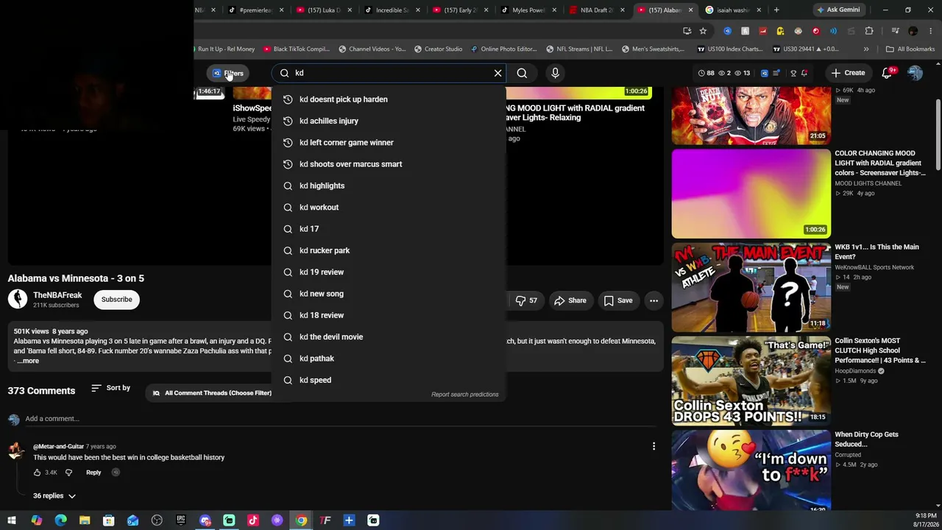
Task: Share the Alabama vs Minnesota video
Action: pos(570,300)
